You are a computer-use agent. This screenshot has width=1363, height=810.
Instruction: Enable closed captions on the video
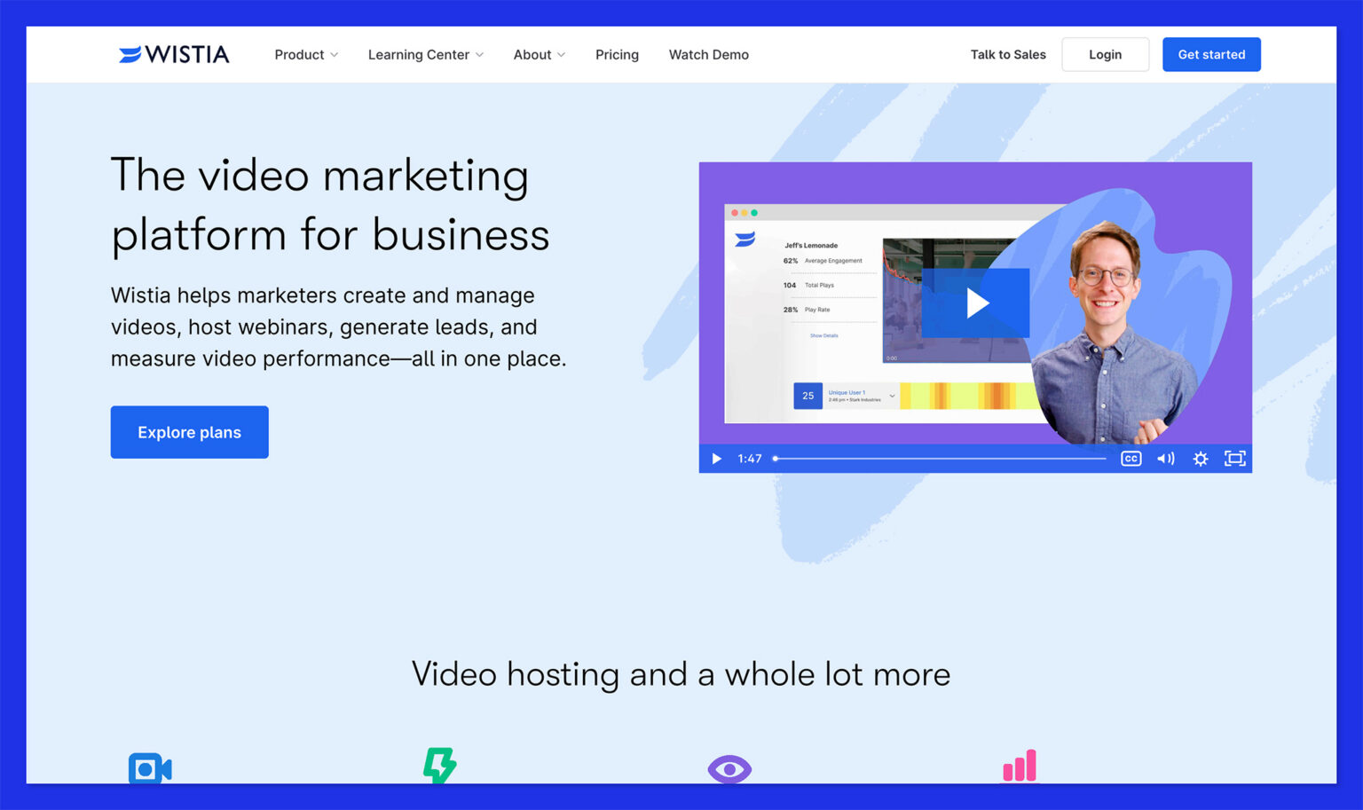(x=1131, y=459)
